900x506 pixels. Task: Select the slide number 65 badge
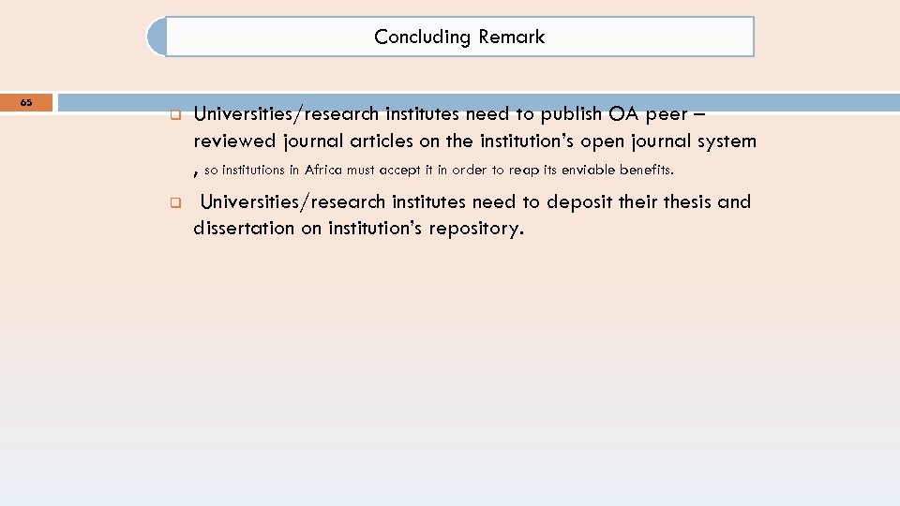click(x=26, y=102)
